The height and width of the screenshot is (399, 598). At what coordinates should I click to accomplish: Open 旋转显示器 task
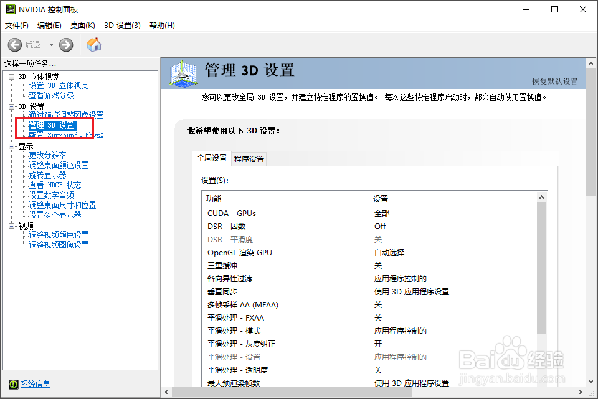point(48,175)
